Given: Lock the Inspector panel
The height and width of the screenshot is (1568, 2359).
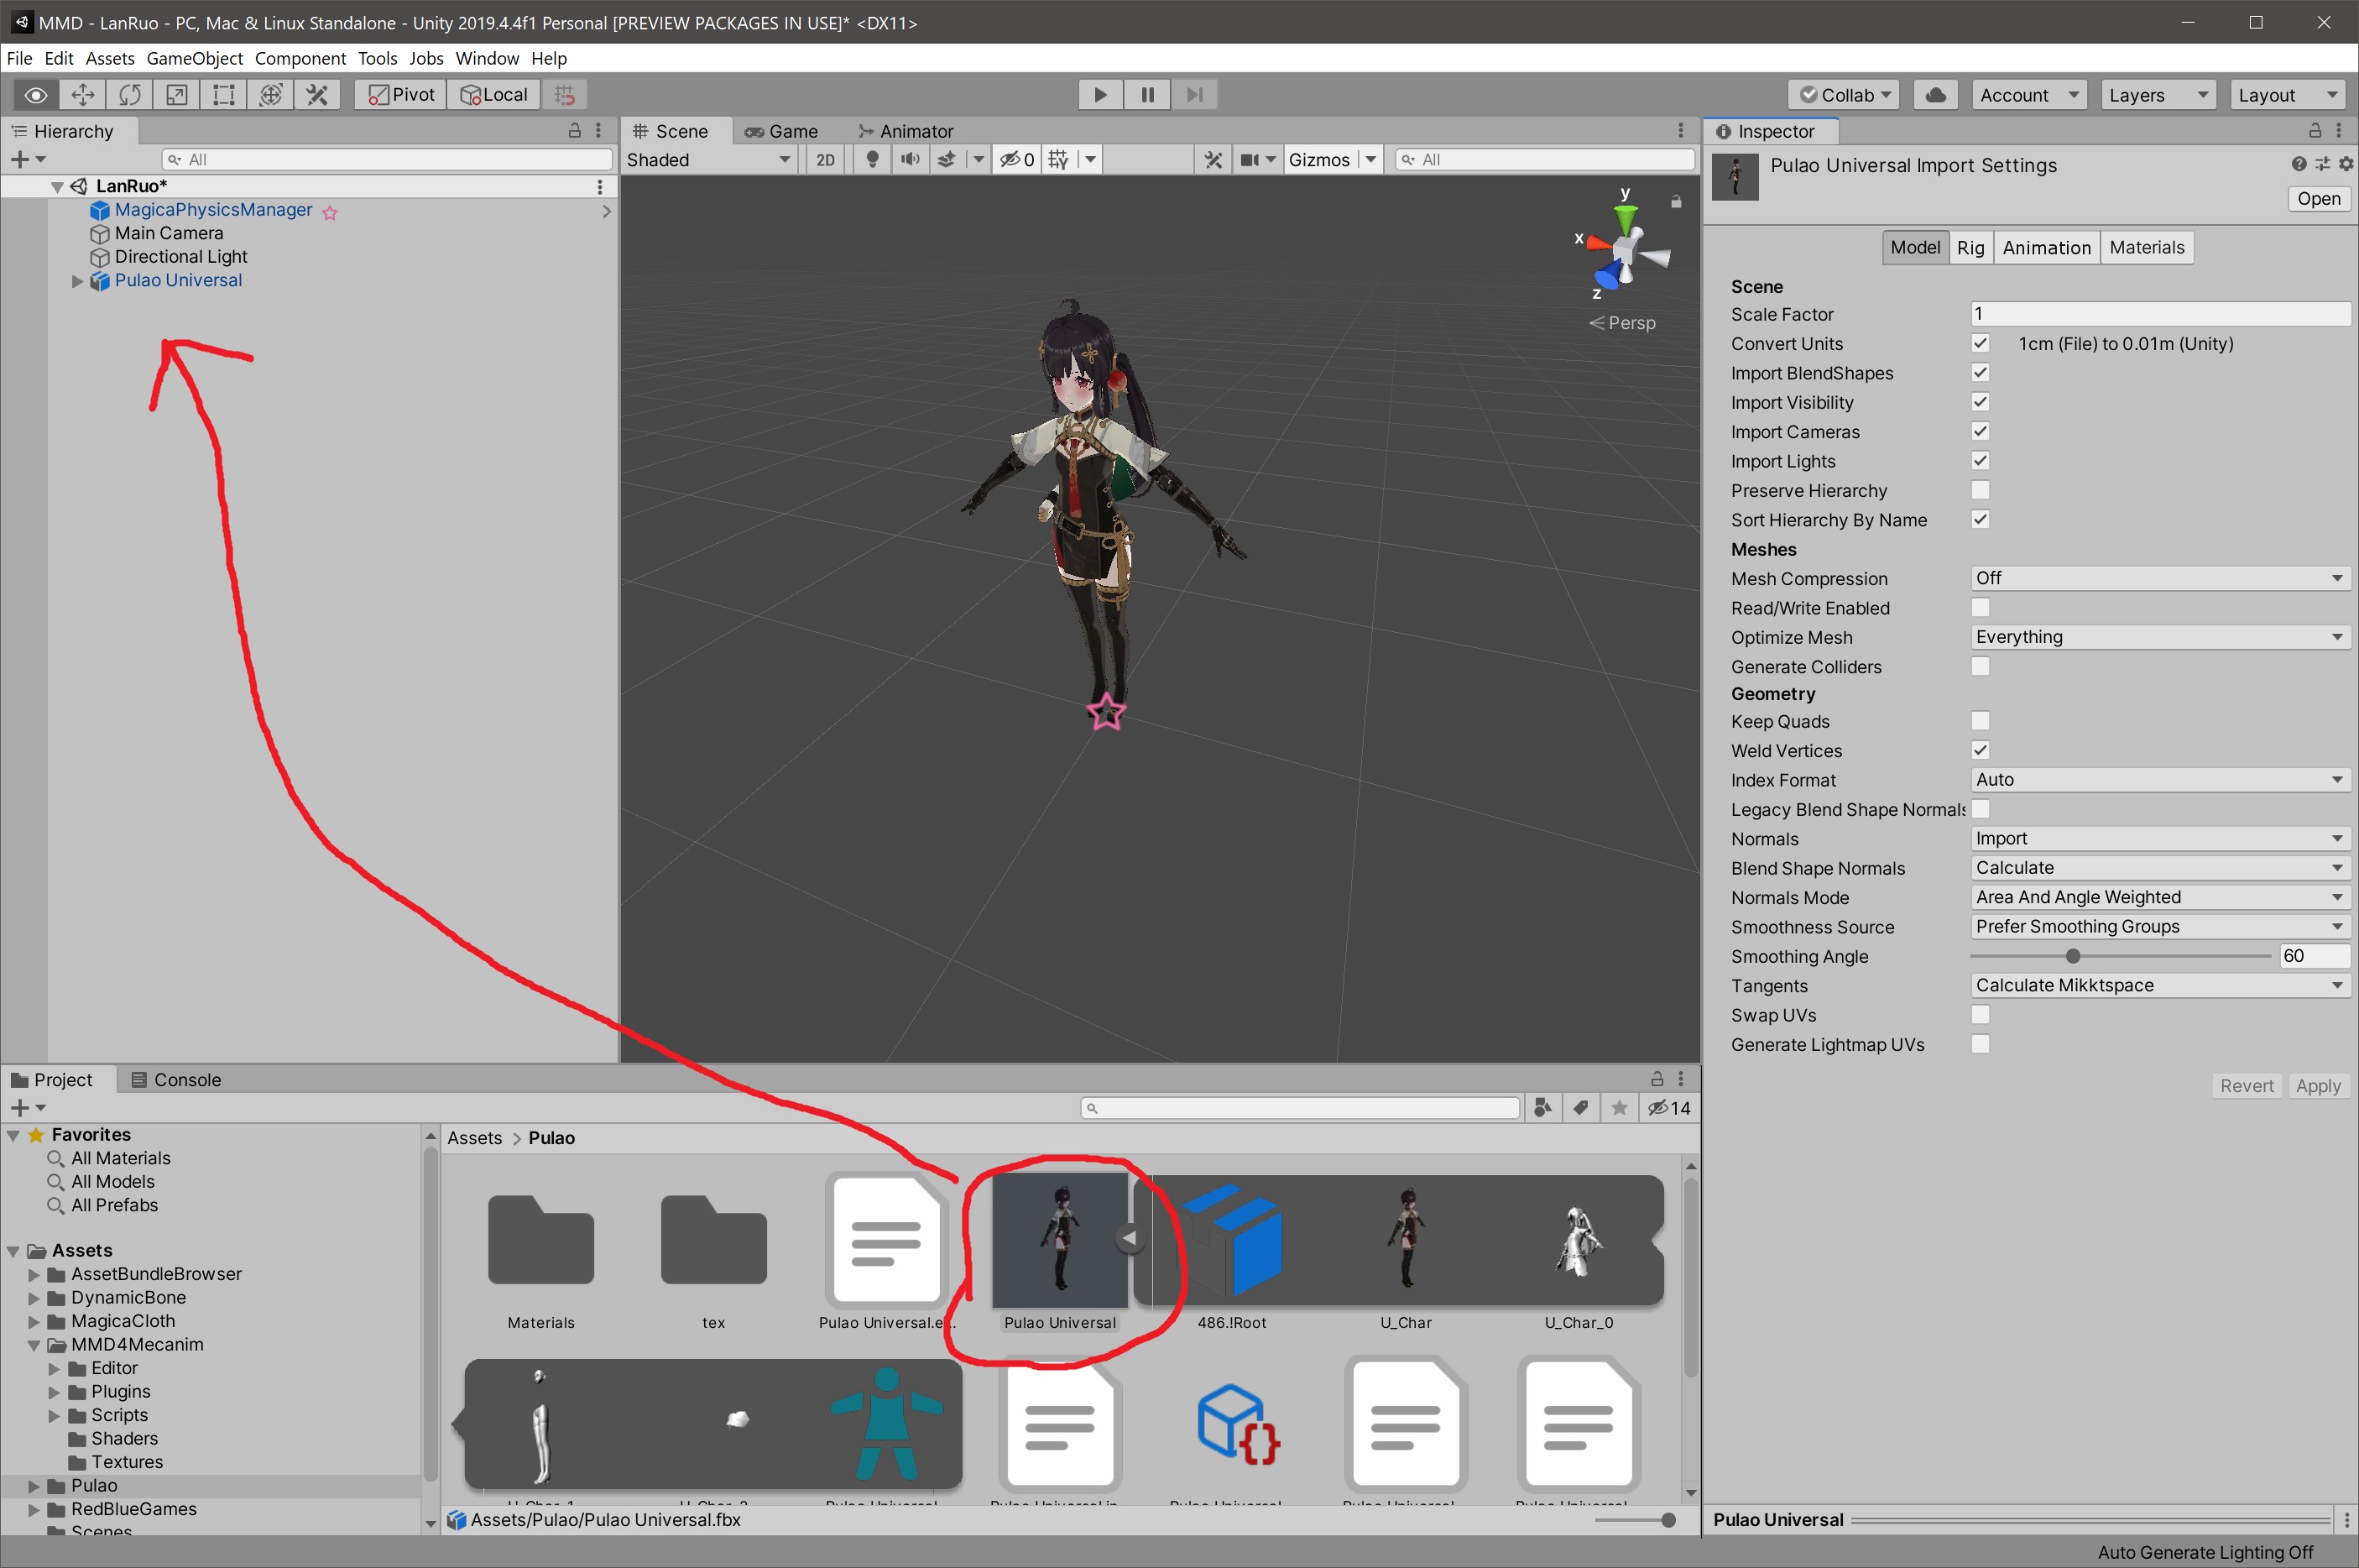Looking at the screenshot, I should coord(2314,131).
